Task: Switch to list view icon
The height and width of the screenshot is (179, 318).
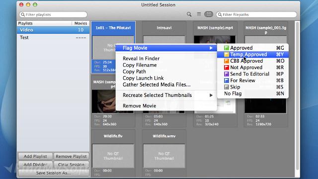Action: [x=199, y=14]
